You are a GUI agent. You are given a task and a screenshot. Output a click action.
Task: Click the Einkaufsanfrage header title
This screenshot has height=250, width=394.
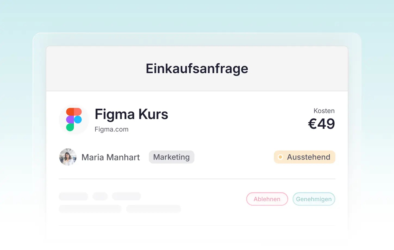point(197,68)
